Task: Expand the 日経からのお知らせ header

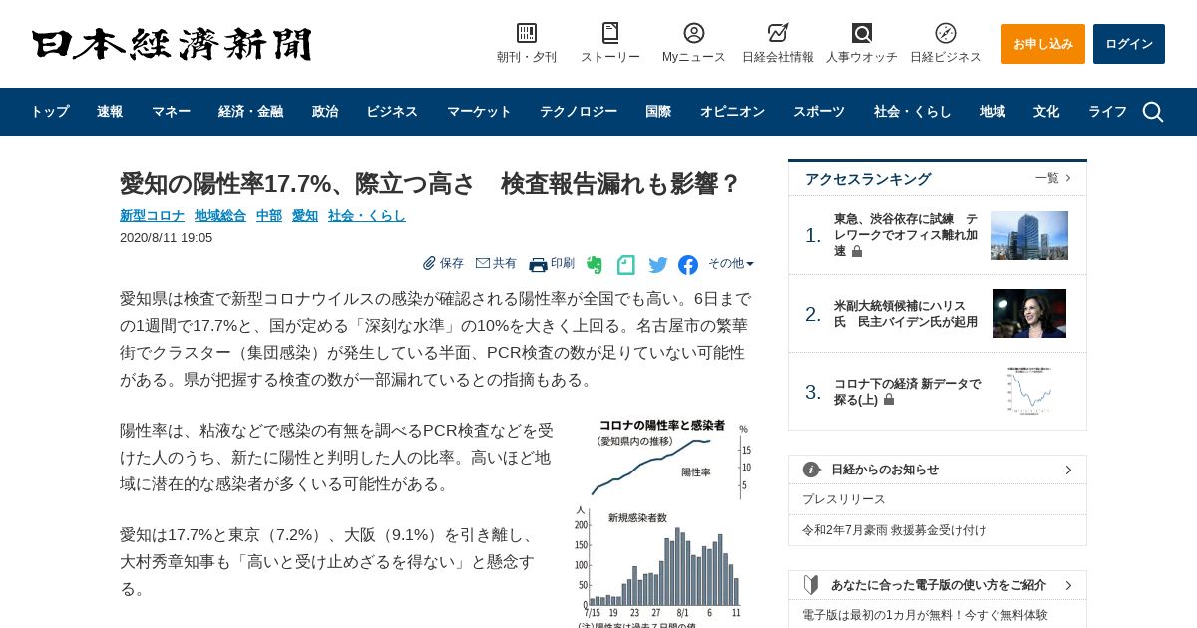Action: click(x=938, y=470)
